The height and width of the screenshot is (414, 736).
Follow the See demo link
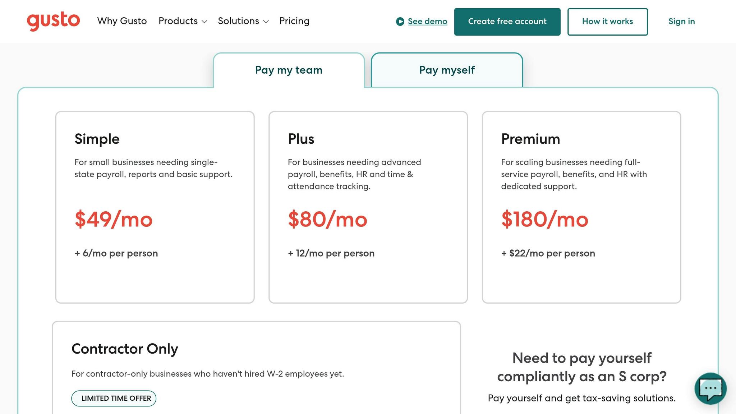[427, 22]
